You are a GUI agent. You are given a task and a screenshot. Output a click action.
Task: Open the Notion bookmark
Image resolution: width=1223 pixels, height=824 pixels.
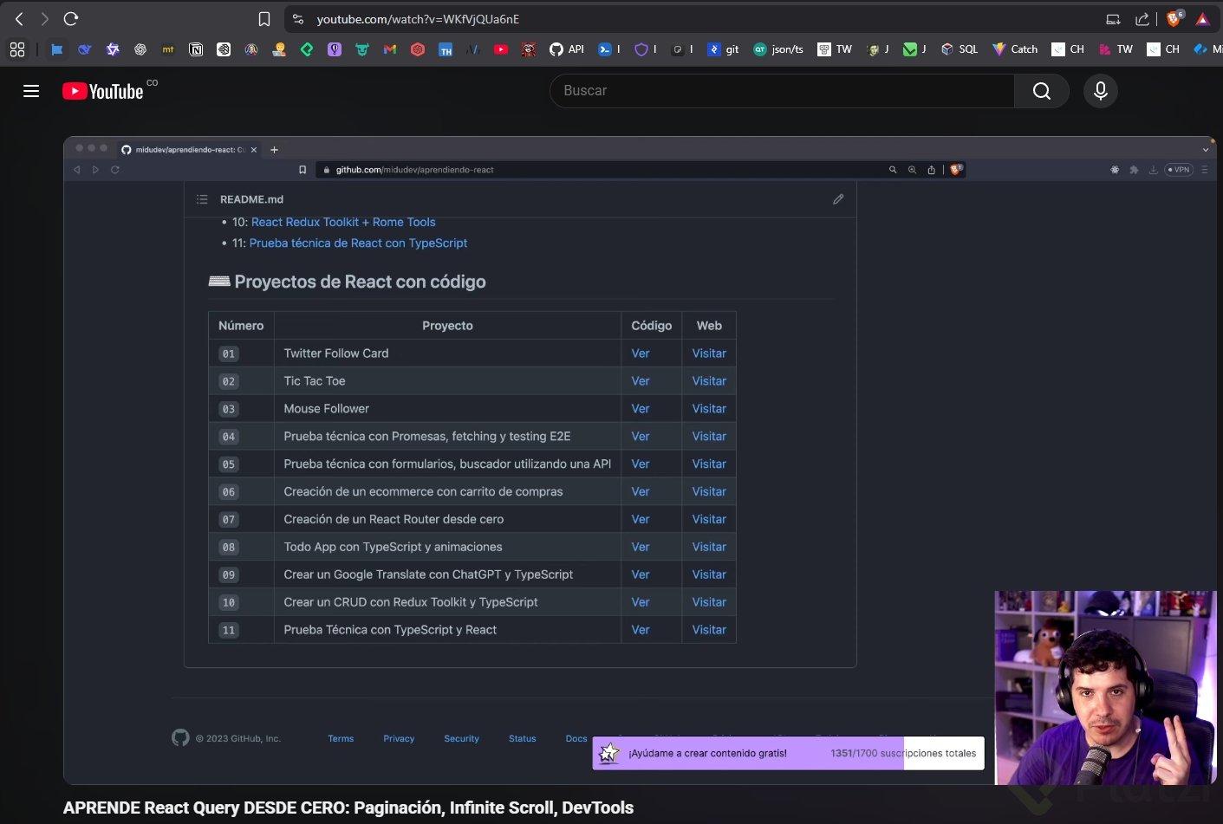196,49
